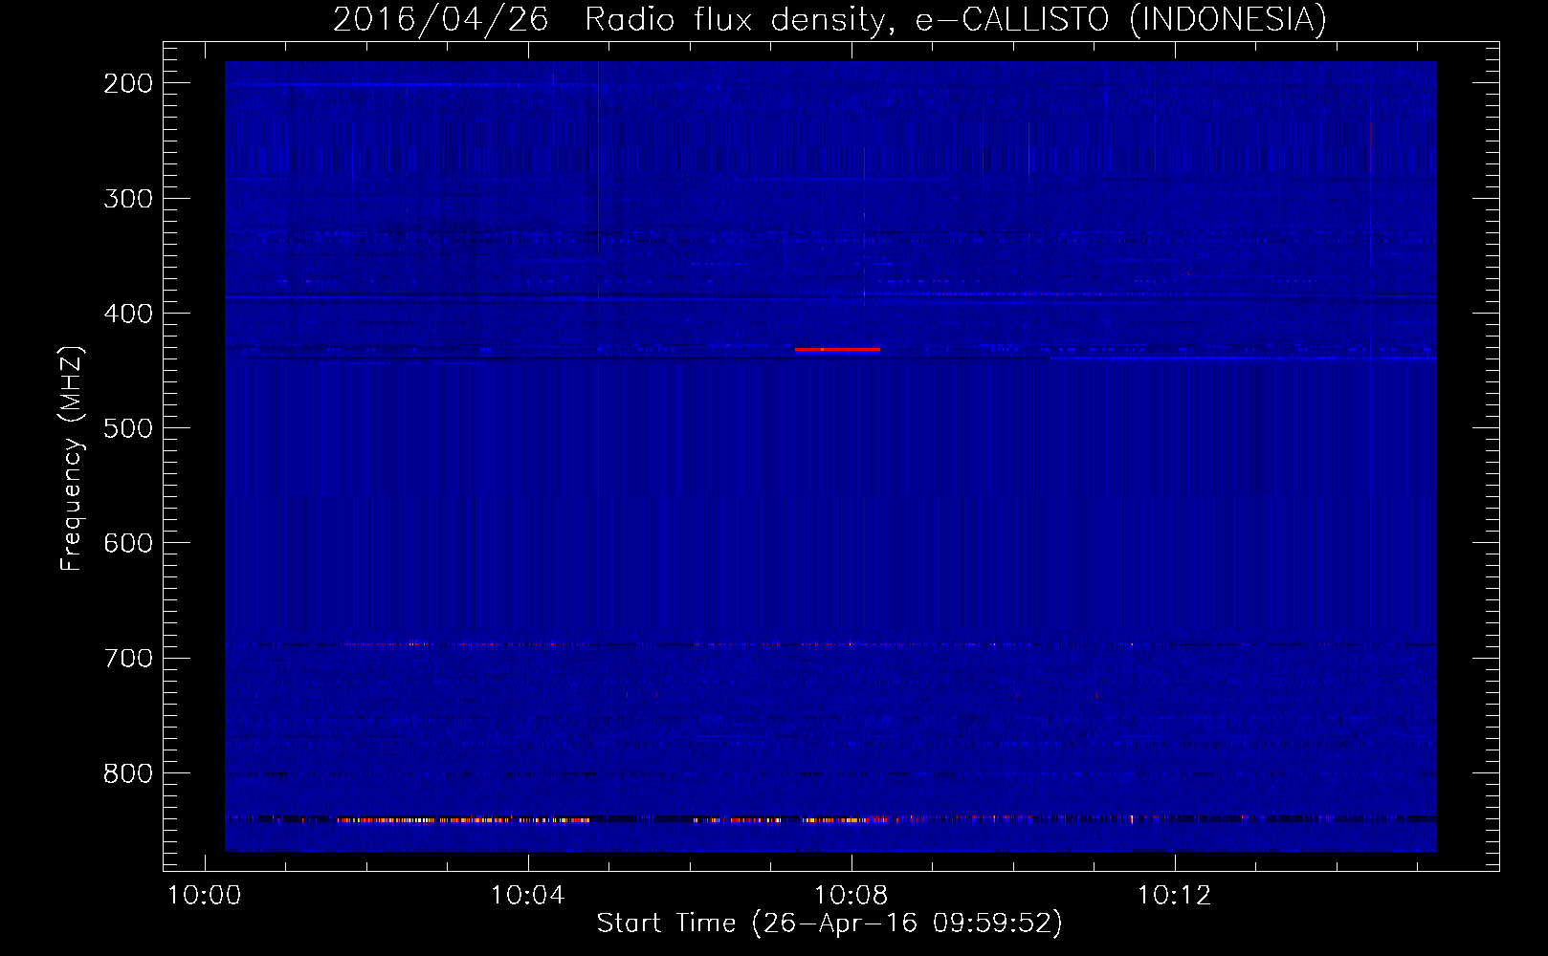Click the 400 frequency tick label
The width and height of the screenshot is (1548, 956).
point(127,314)
